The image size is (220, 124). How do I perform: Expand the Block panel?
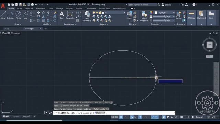132,24
